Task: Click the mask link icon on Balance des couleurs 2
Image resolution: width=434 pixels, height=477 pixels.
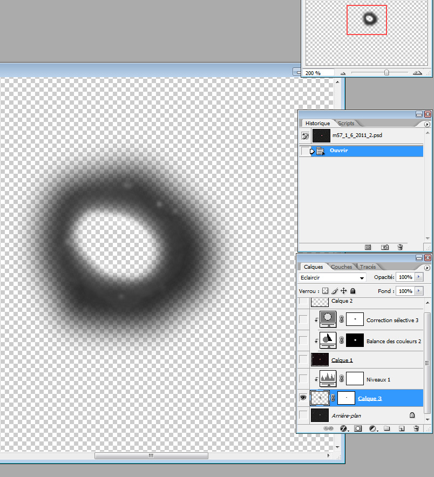Action: 342,340
